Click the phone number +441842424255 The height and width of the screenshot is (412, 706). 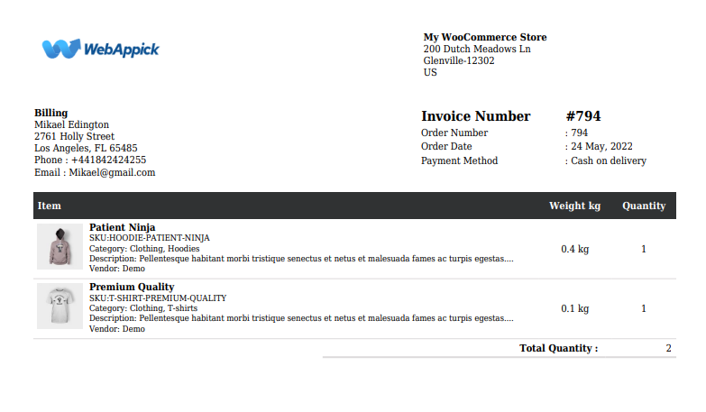108,160
